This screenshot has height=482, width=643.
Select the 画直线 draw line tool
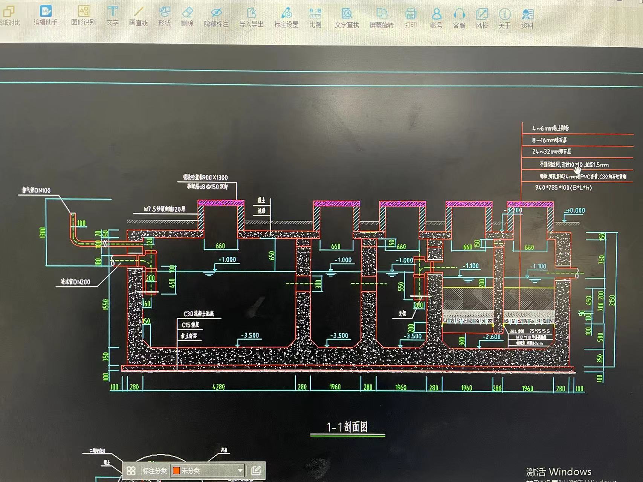point(138,16)
